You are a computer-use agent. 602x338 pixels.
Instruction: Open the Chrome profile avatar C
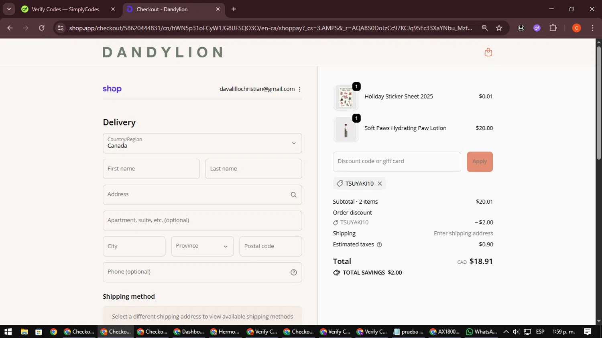click(576, 28)
